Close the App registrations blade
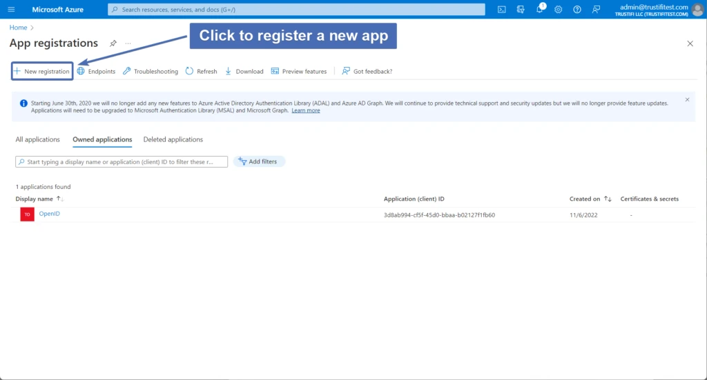The width and height of the screenshot is (707, 380). click(x=690, y=43)
